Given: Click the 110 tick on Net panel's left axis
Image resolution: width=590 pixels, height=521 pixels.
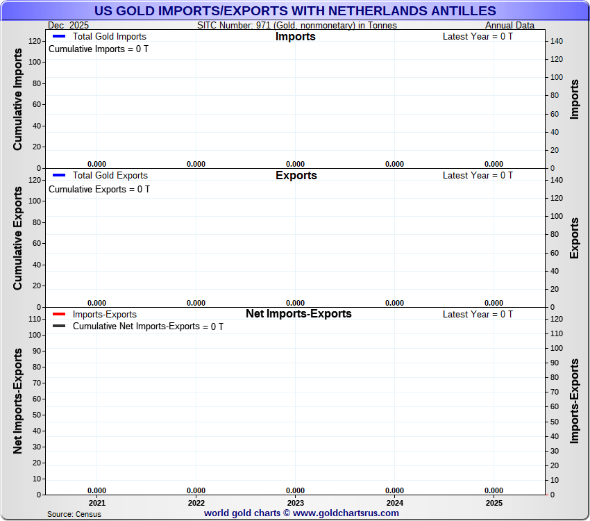Looking at the screenshot, I should 35,319.
